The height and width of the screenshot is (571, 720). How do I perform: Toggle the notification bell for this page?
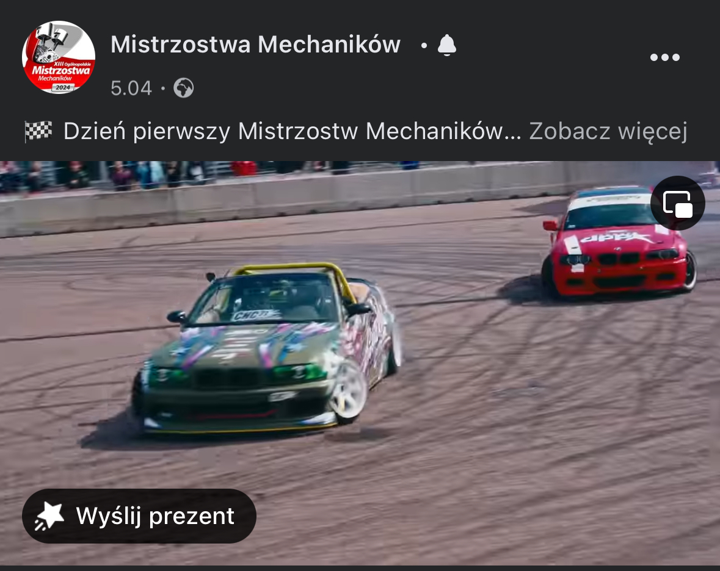point(447,45)
